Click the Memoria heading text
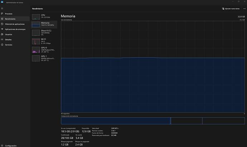247x147 pixels. tap(68, 16)
